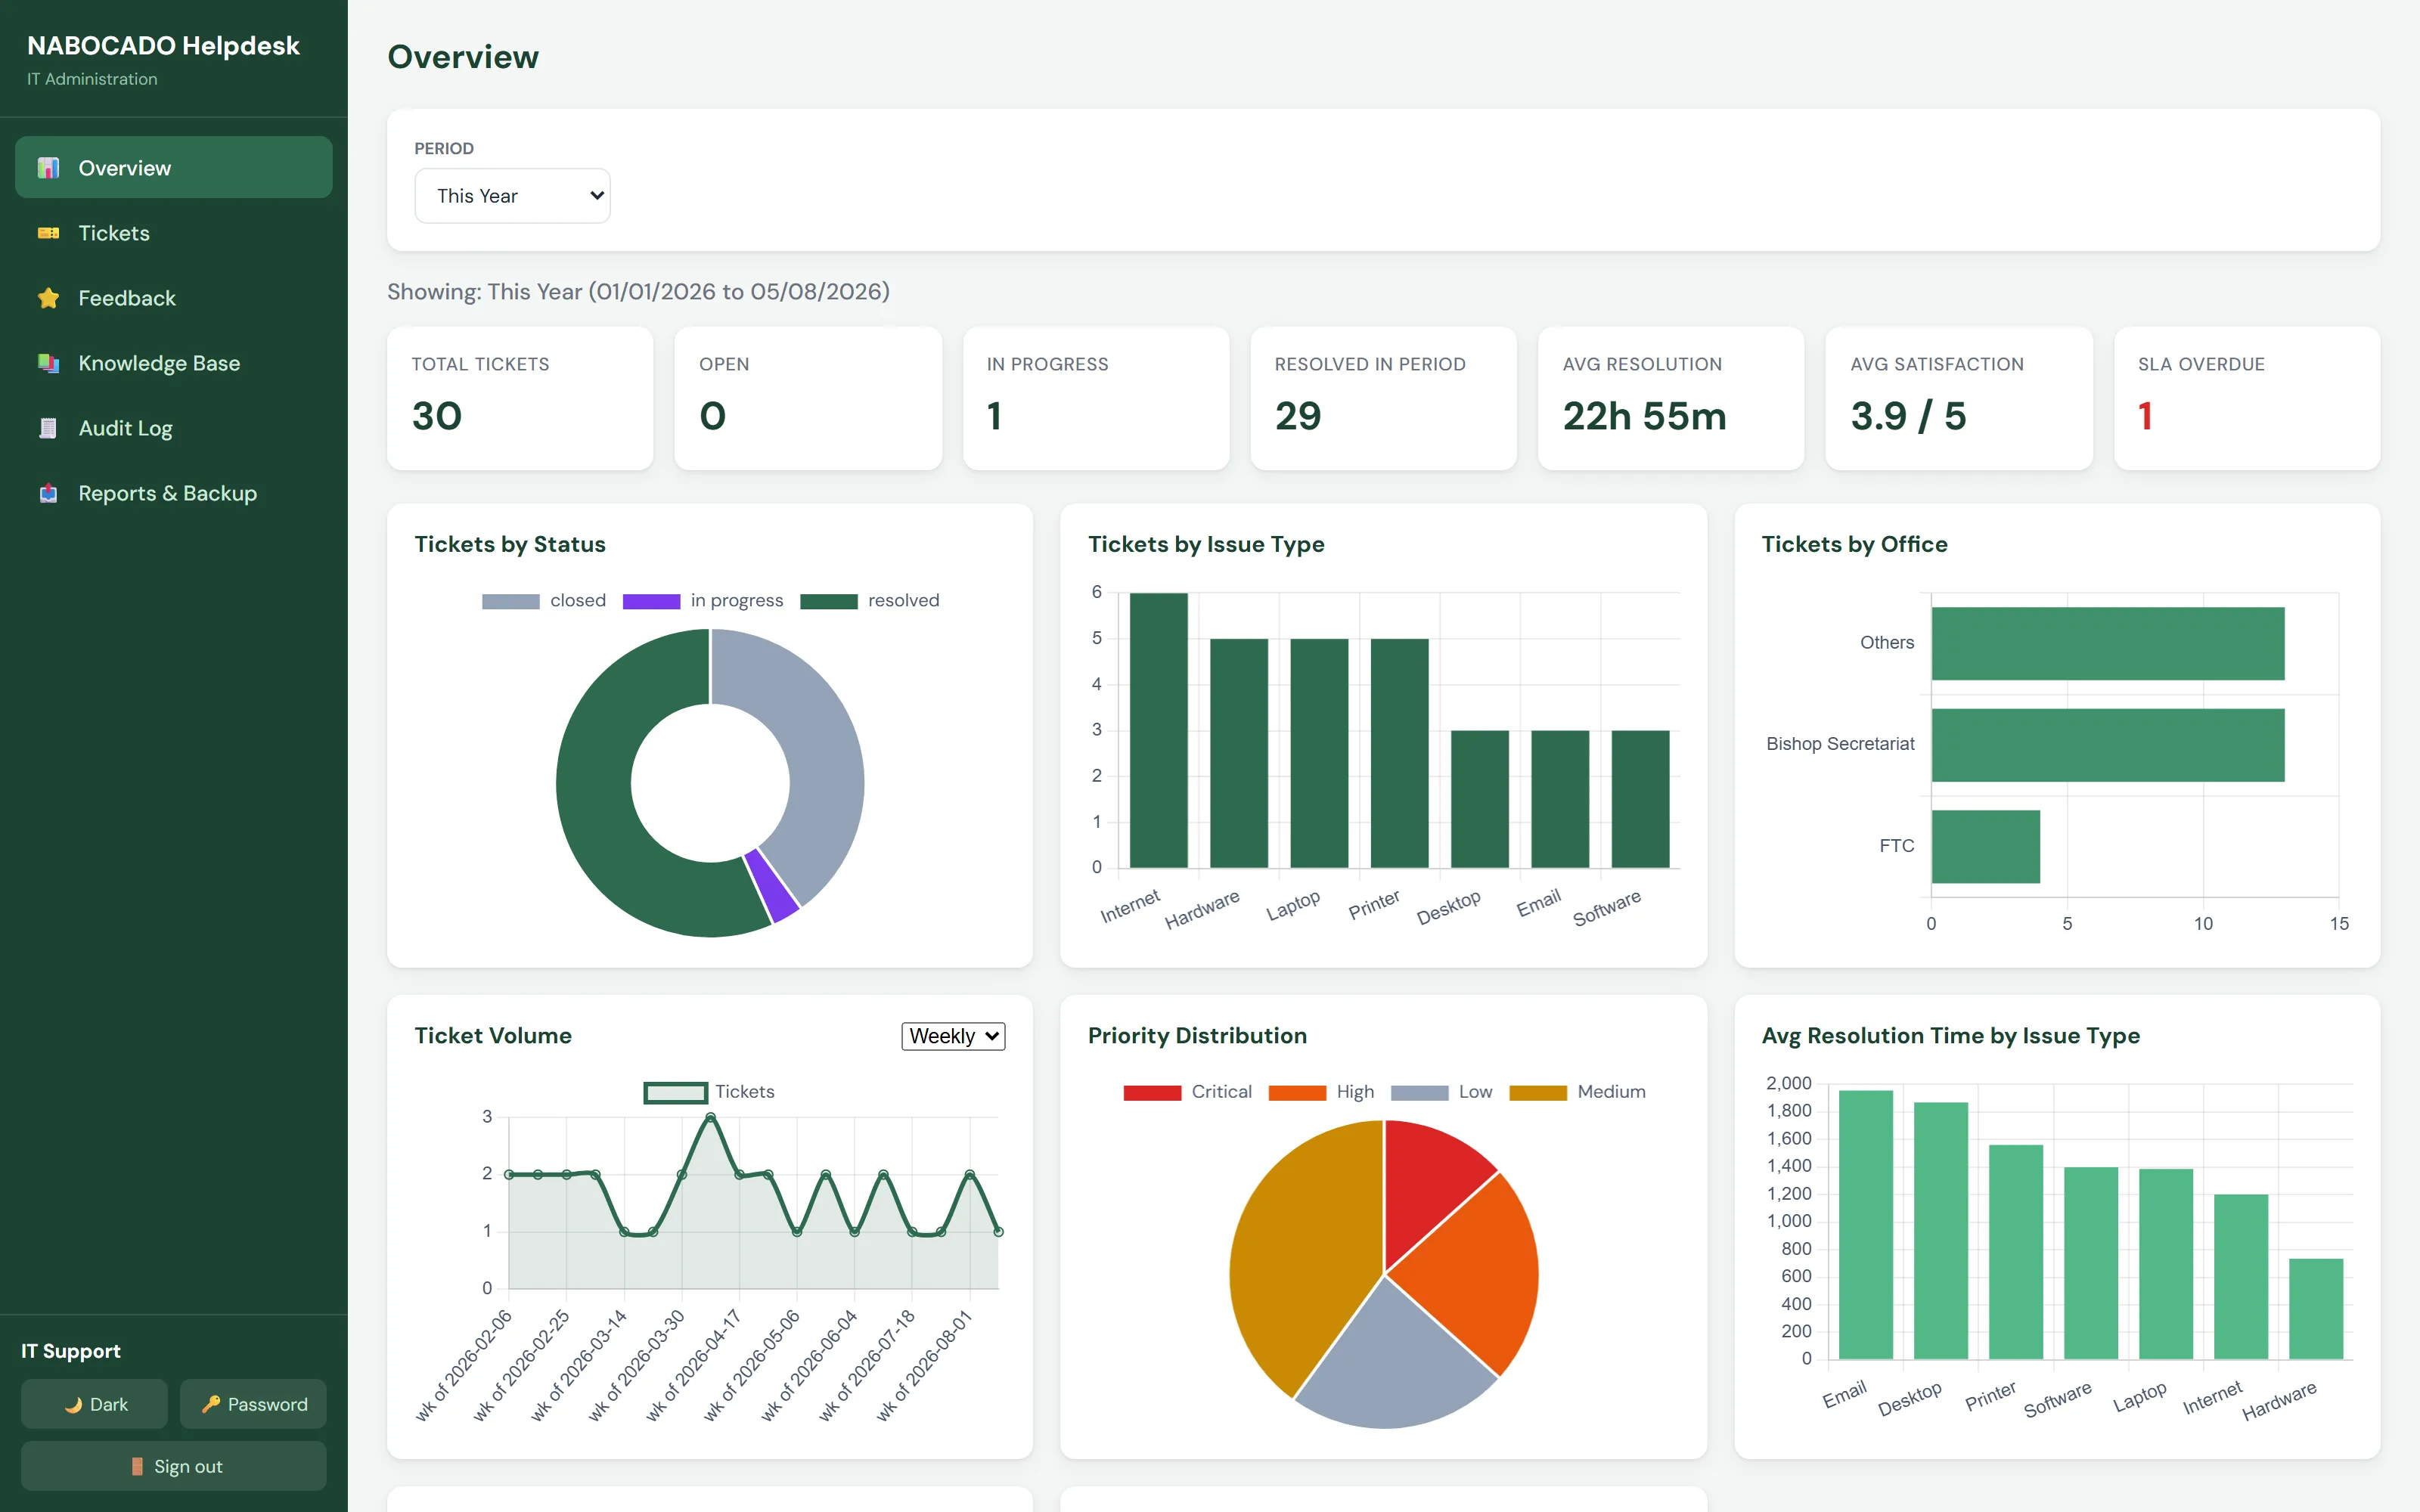Click the Overview chart icon in sidebar
2420x1512 pixels.
pyautogui.click(x=48, y=168)
